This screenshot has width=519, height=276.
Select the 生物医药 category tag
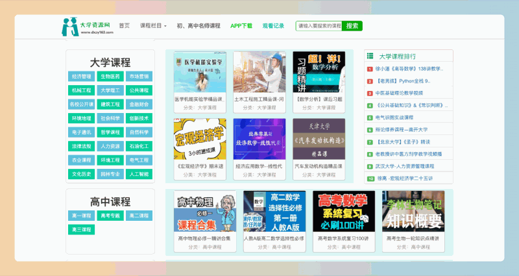click(110, 76)
